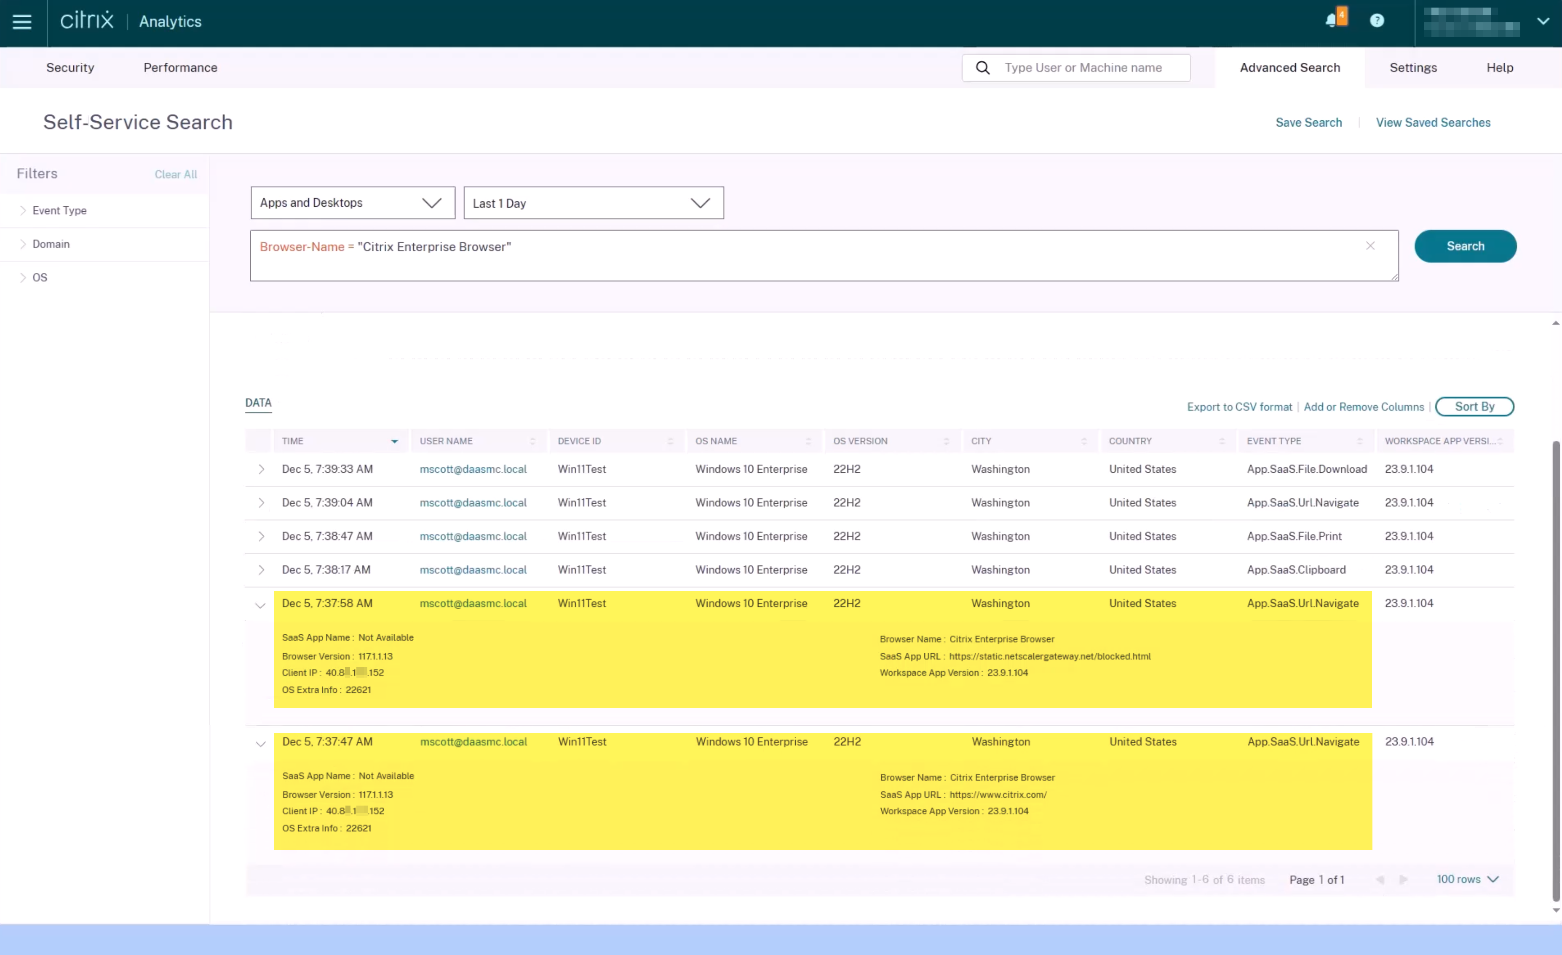Click the magnifier icon in search box
1562x955 pixels.
(x=982, y=68)
